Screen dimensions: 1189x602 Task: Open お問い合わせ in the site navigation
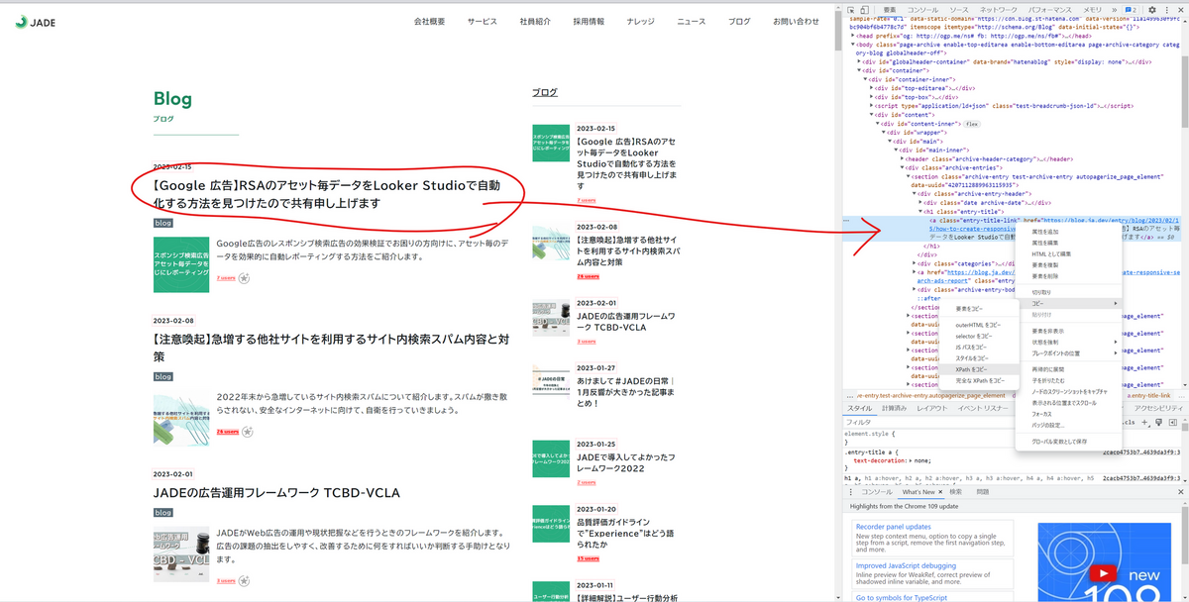796,21
